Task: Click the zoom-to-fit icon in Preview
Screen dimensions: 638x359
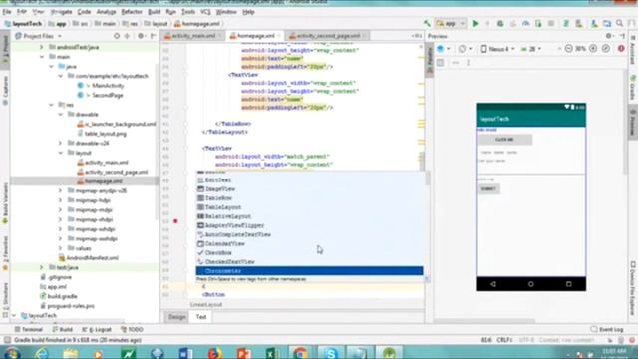Action: pos(606,49)
